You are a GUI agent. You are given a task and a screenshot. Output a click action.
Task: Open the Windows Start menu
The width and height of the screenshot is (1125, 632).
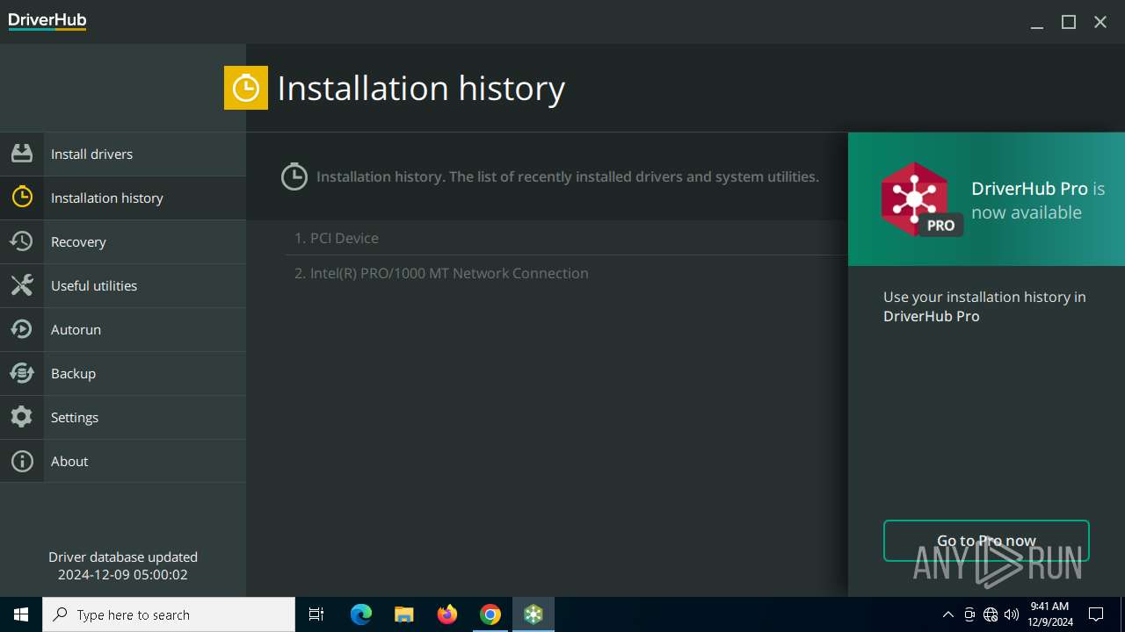click(21, 614)
